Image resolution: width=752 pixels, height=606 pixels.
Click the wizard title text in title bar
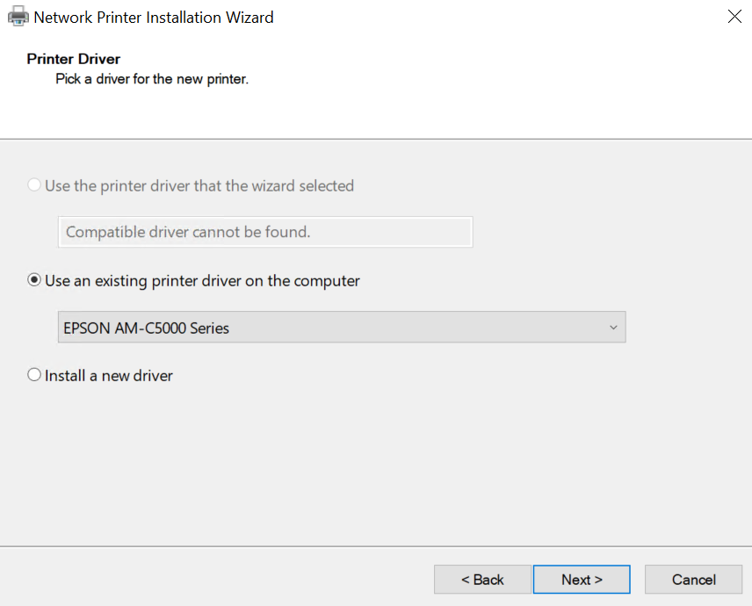coord(154,17)
